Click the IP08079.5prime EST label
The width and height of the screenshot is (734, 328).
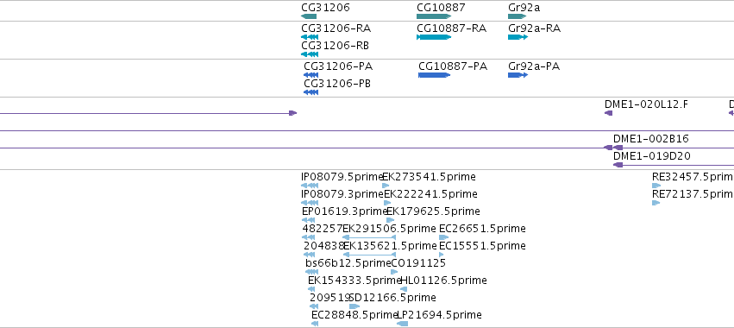[342, 177]
